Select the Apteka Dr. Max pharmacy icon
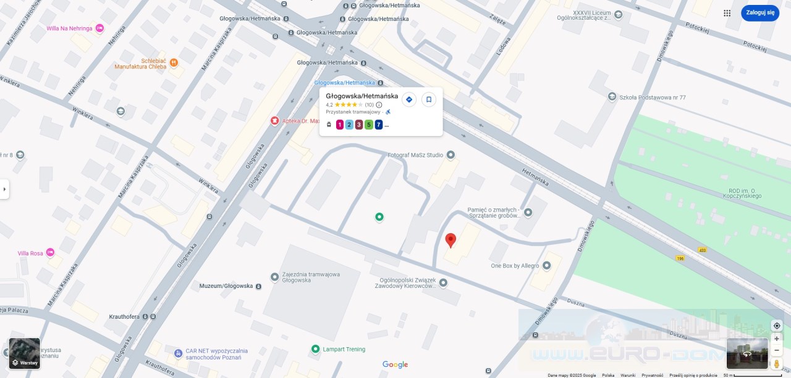The image size is (791, 378). 274,121
